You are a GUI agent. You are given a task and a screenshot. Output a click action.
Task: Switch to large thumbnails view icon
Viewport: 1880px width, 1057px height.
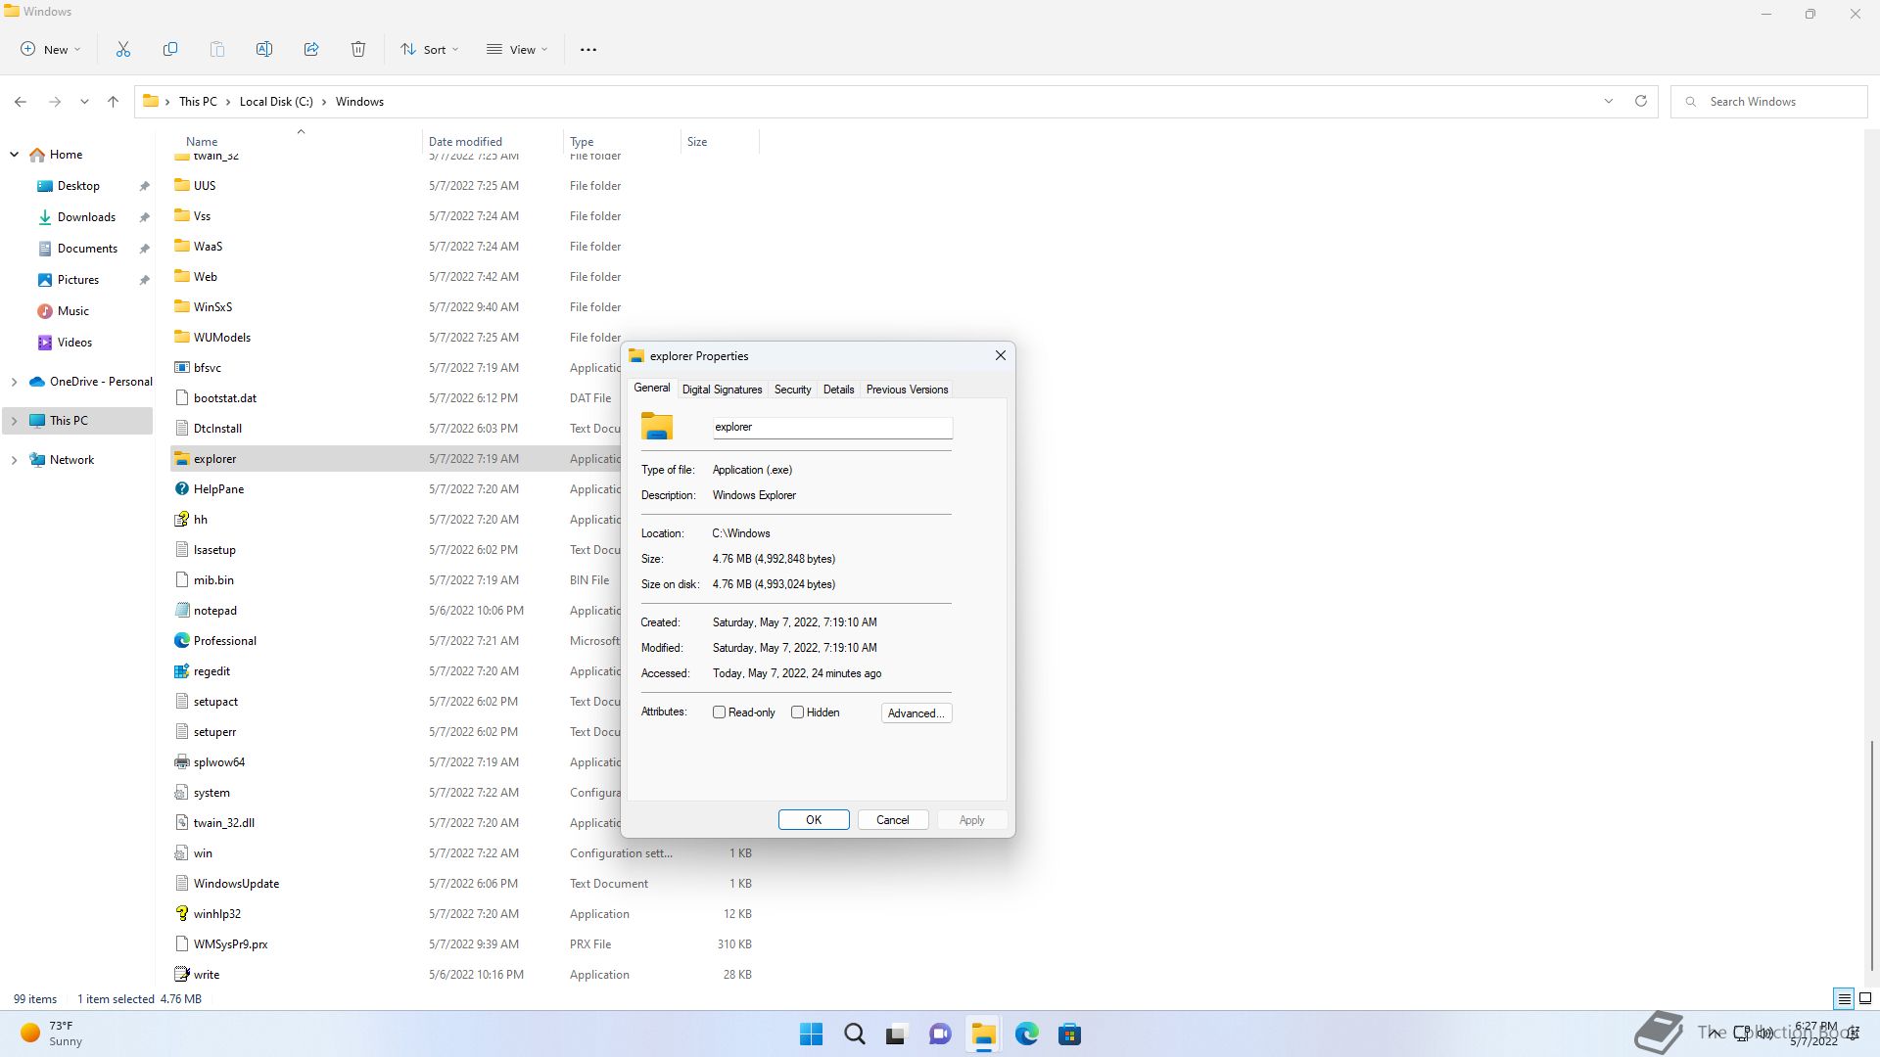[x=1865, y=999]
